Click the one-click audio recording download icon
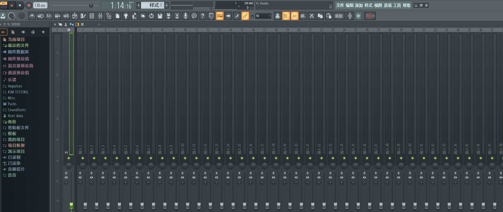Screen dimensions: 503x212 point(3,16)
